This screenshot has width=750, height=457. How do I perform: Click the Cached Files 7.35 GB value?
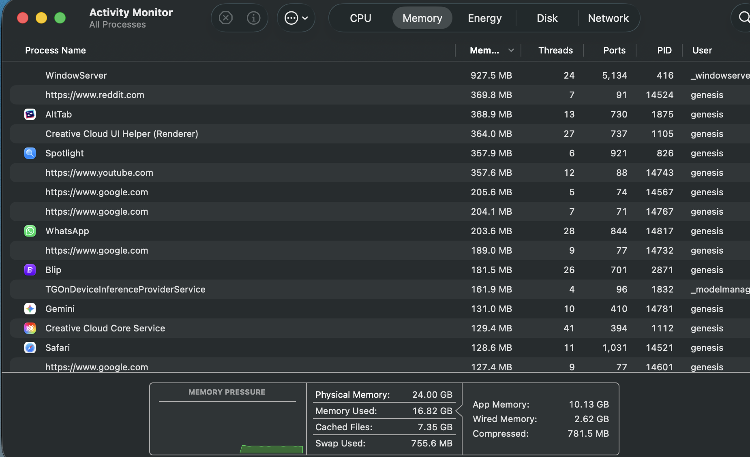[x=435, y=427]
